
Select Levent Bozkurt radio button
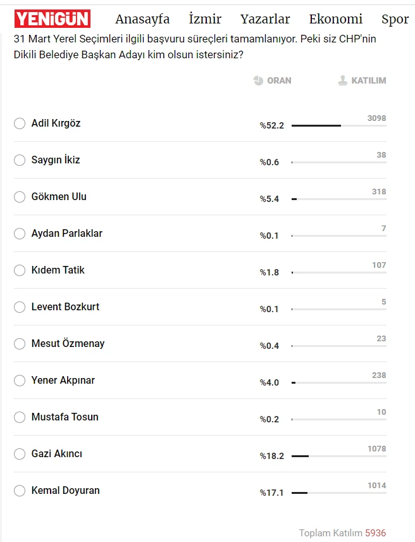pos(20,307)
